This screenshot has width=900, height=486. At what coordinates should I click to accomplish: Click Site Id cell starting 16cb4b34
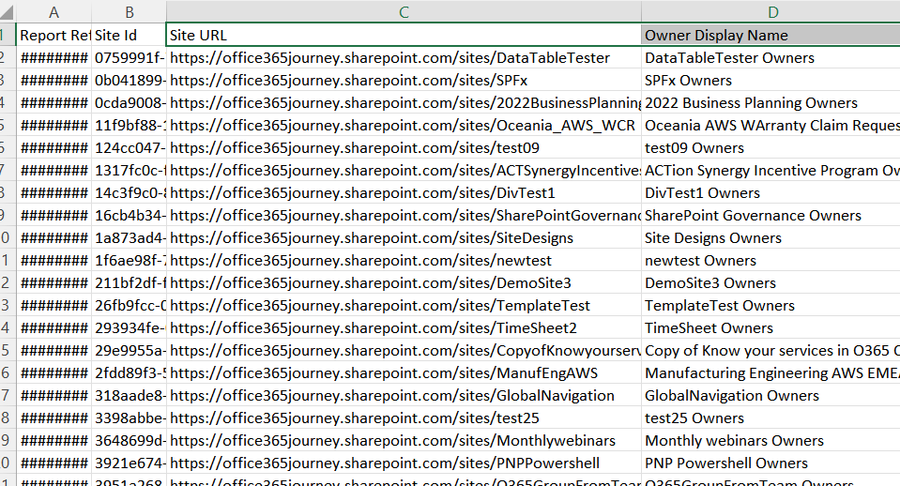(130, 215)
